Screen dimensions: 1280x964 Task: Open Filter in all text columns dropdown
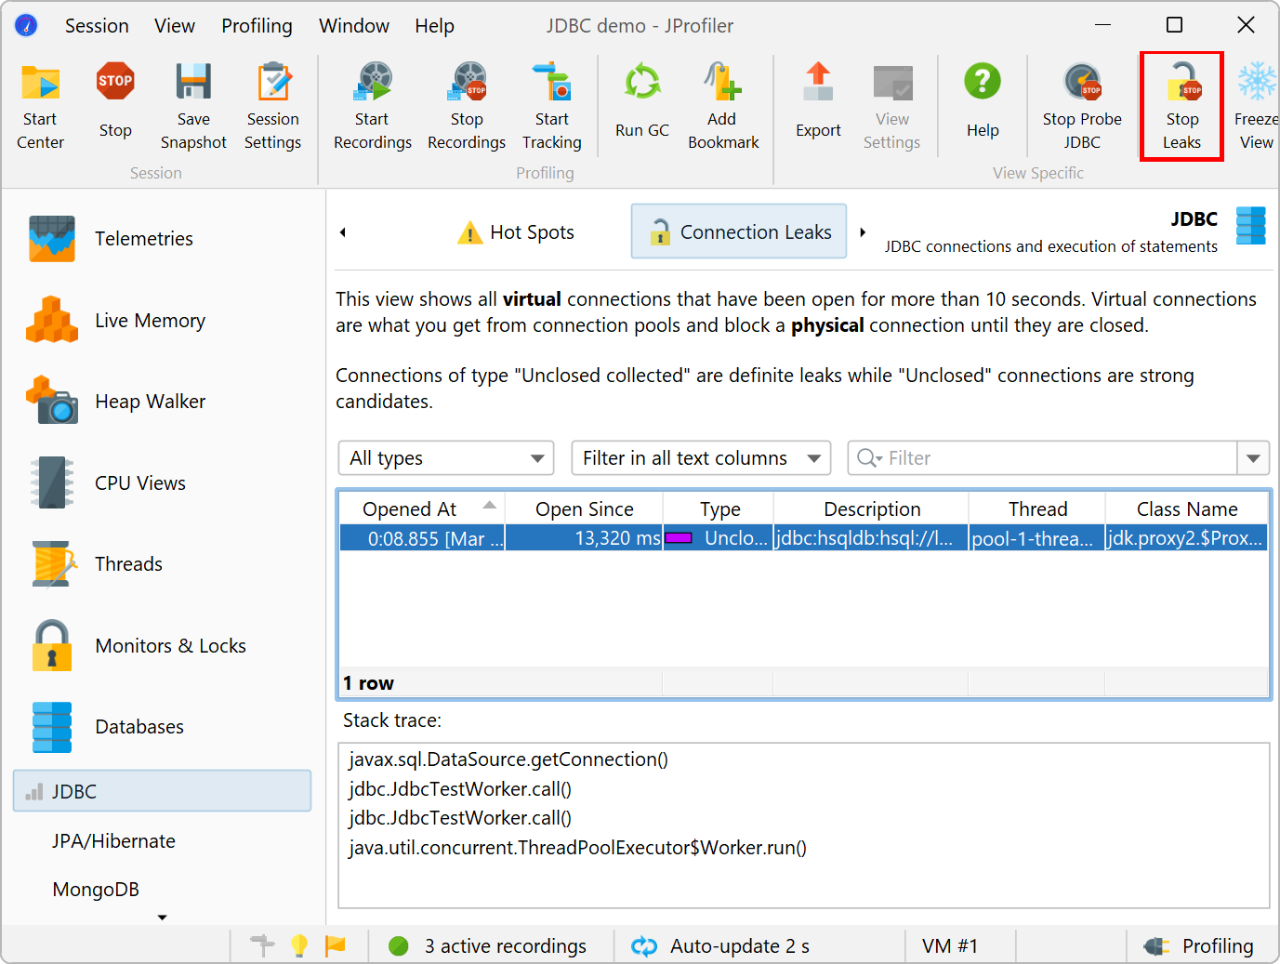pos(702,458)
